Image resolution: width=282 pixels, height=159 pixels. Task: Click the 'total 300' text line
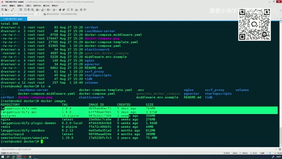point(9,23)
